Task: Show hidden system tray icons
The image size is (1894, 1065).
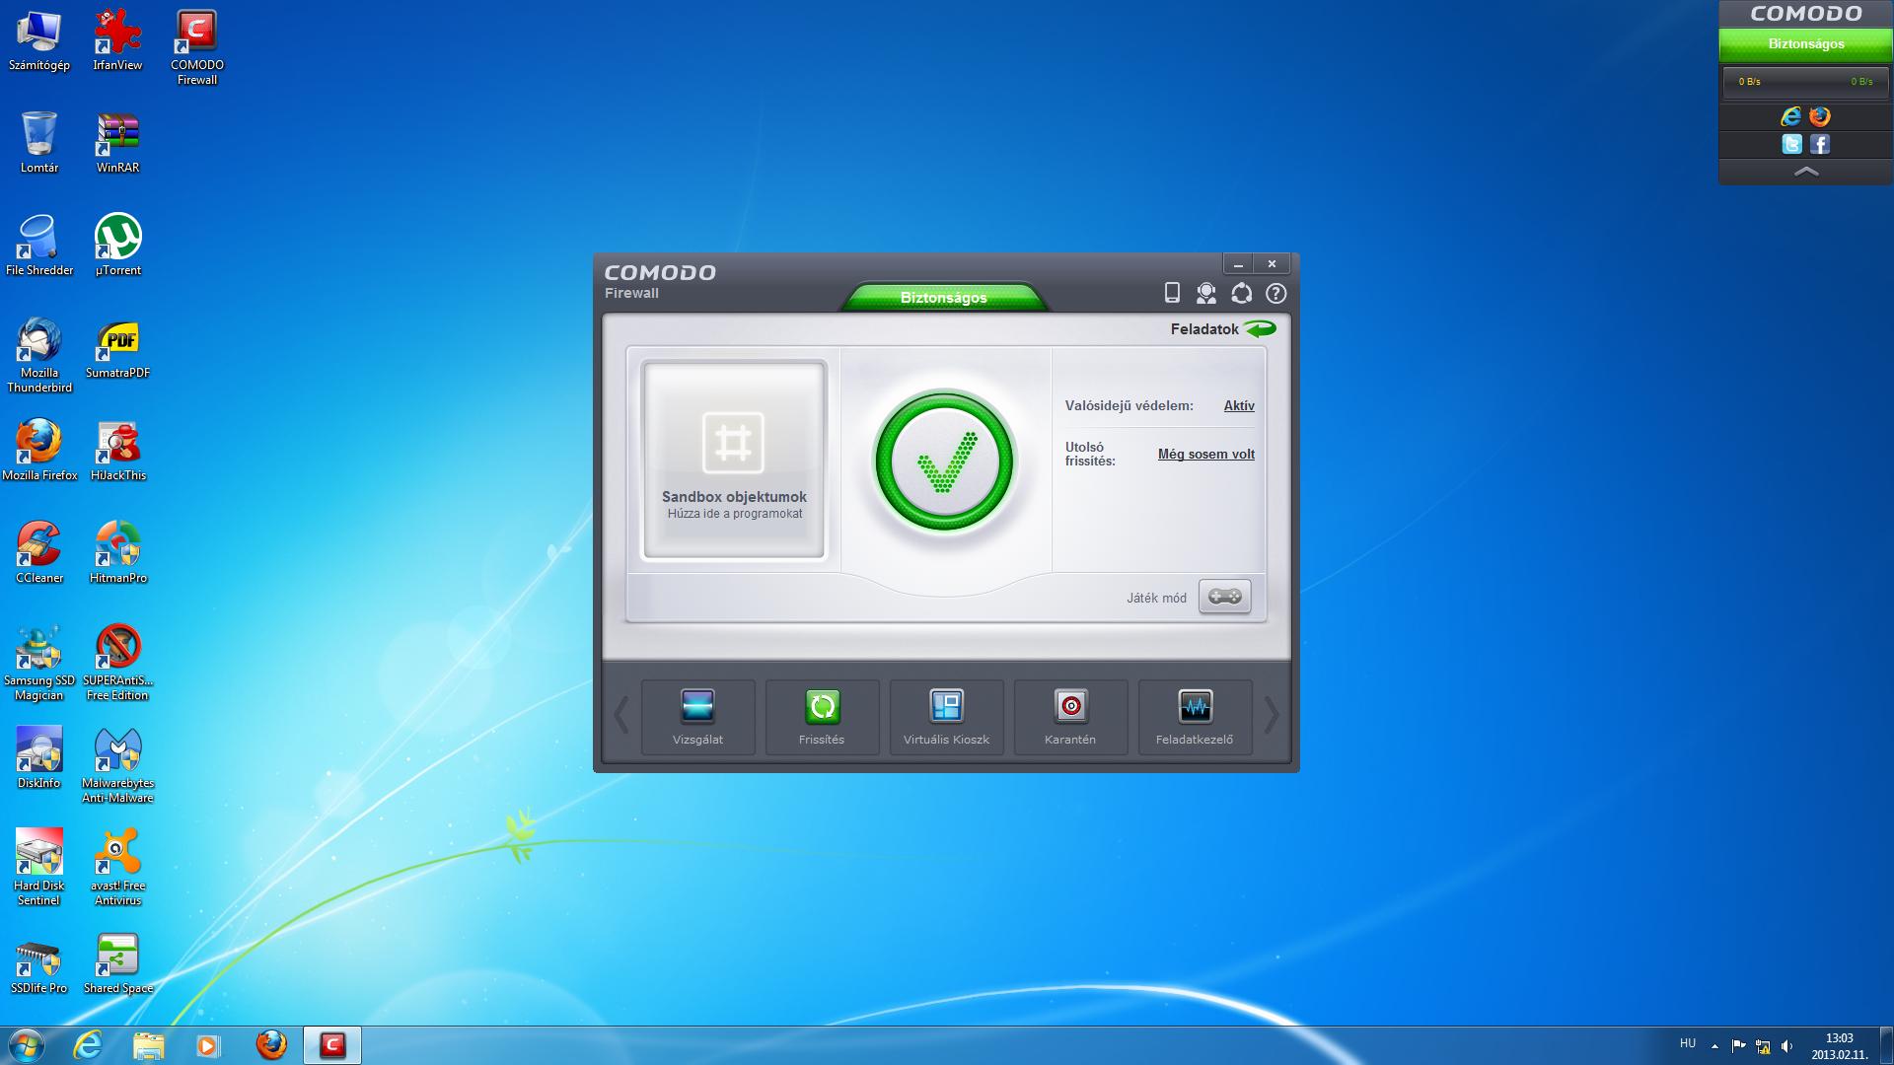Action: pos(1714,1046)
